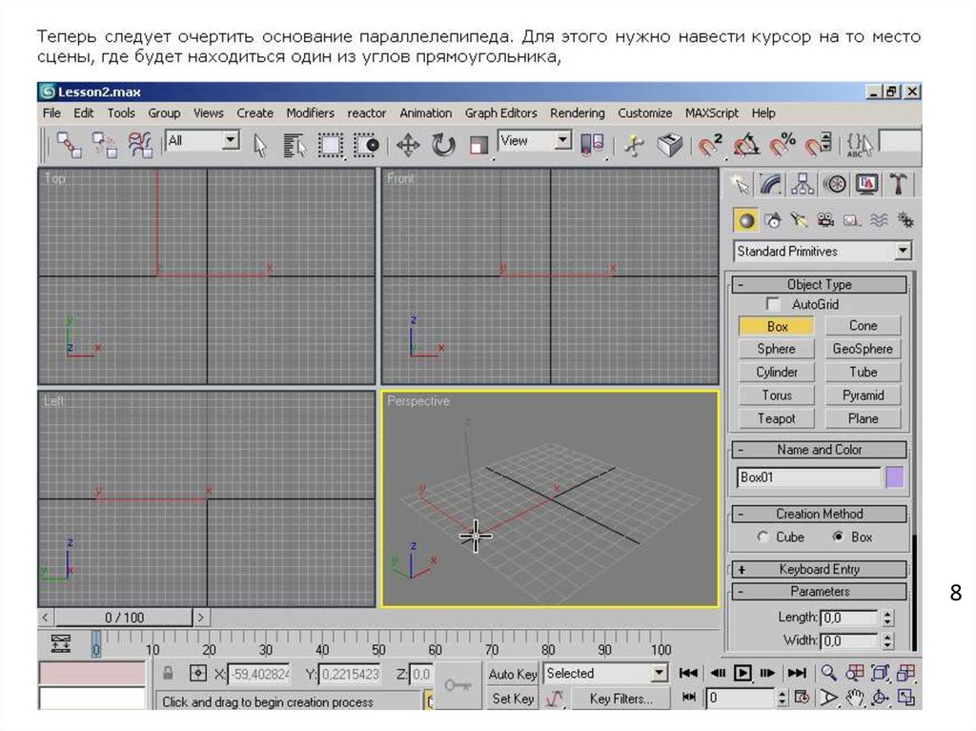Screen dimensions: 976x731
Task: Expand the Keyboard Entry rollout
Action: click(x=819, y=569)
